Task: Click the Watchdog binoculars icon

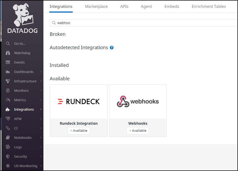Action: 8,53
